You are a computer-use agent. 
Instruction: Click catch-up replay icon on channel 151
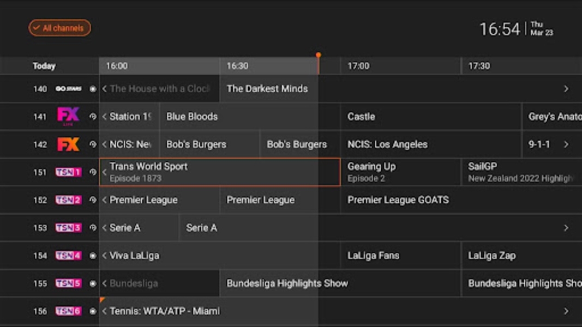93,172
